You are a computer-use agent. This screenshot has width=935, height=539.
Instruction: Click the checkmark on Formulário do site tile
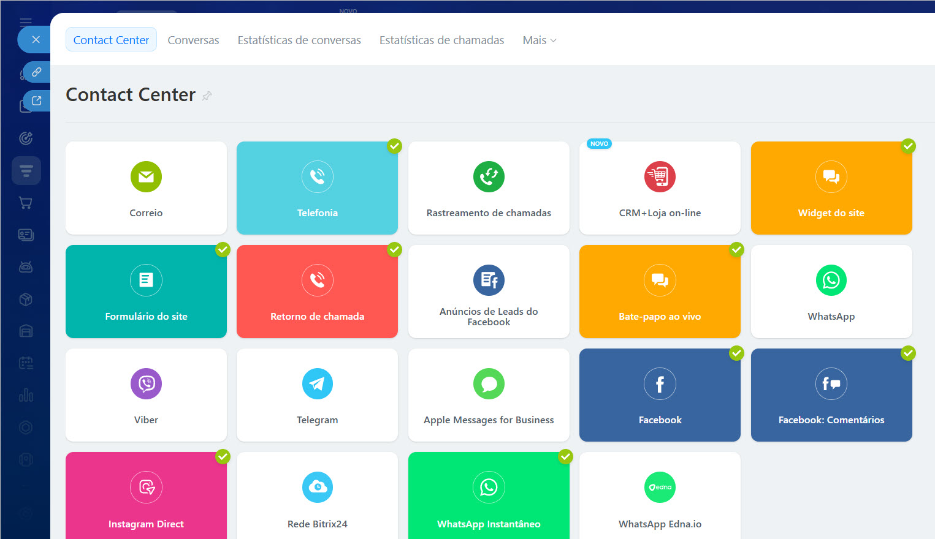pos(223,249)
